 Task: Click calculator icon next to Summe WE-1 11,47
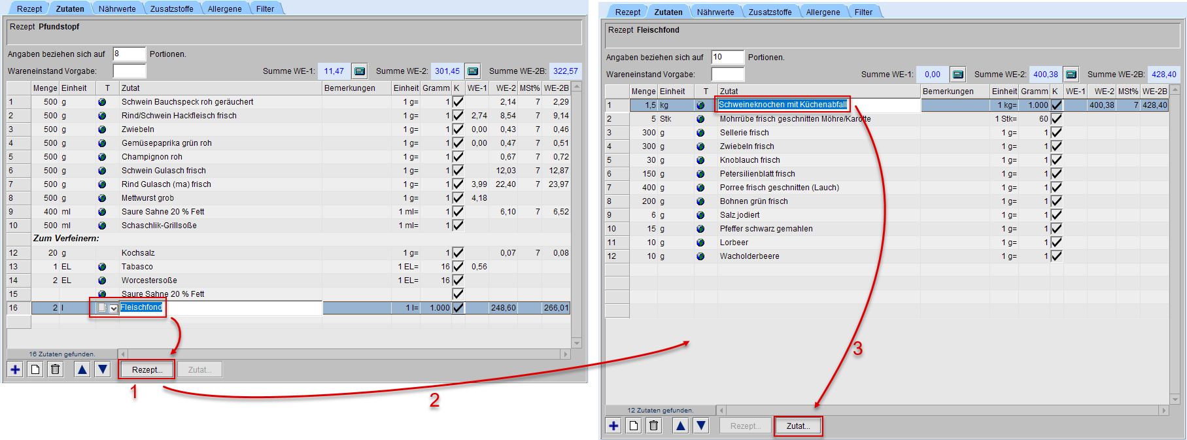(359, 71)
